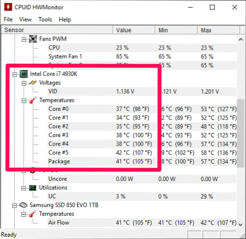Collapse the CPU Temperatures node
The height and width of the screenshot is (239, 246).
coord(24,101)
